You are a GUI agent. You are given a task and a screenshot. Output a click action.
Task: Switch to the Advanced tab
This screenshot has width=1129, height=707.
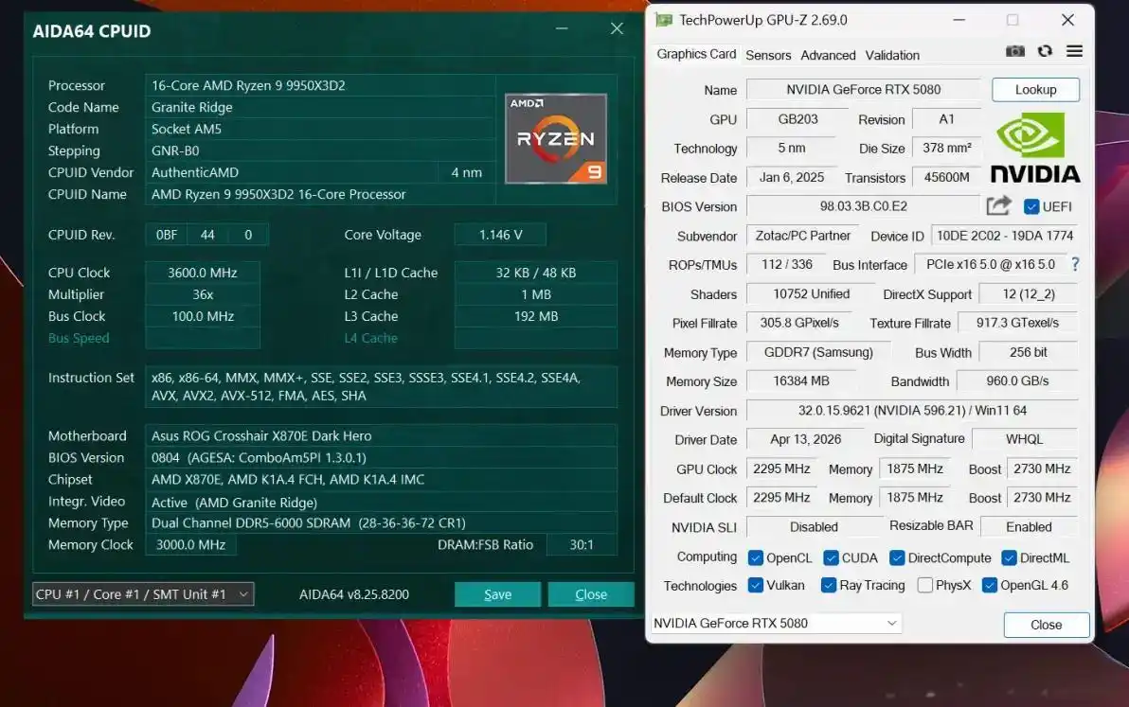point(828,56)
